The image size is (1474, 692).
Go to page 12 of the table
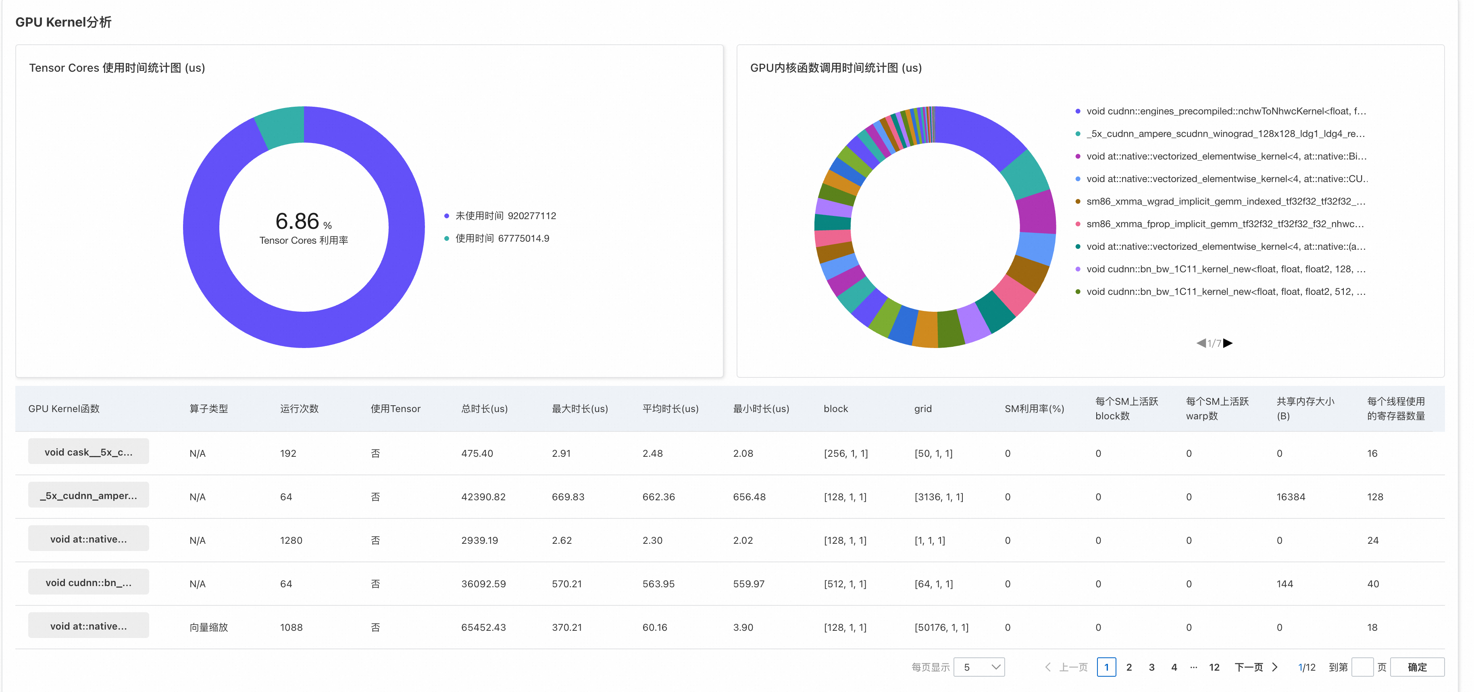(x=1214, y=667)
